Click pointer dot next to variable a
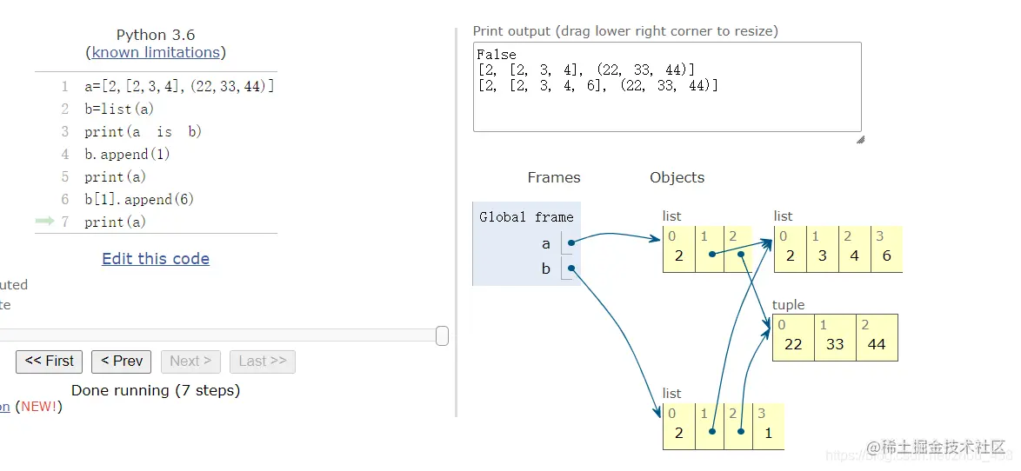Viewport: 1021px width, 471px height. pyautogui.click(x=571, y=243)
